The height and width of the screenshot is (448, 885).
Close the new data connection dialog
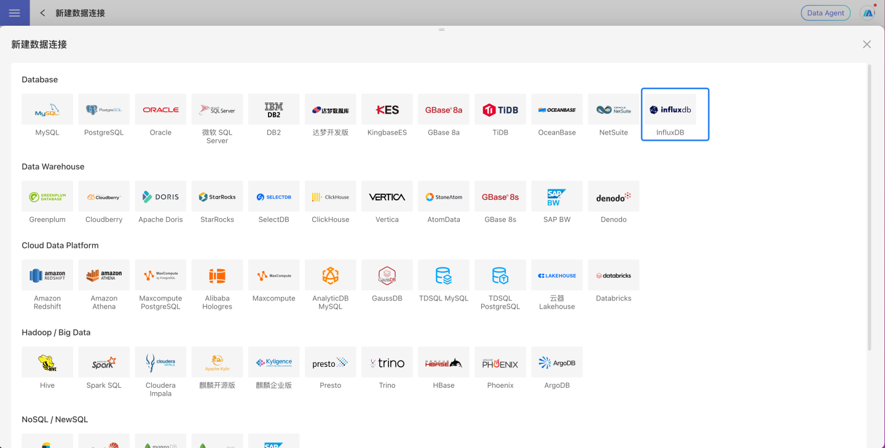[867, 44]
